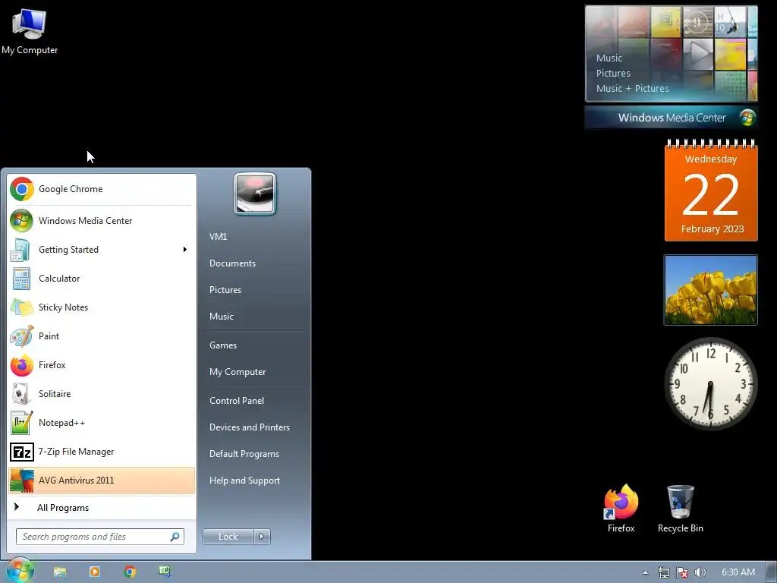Open Default Programs
The image size is (777, 583).
click(244, 454)
